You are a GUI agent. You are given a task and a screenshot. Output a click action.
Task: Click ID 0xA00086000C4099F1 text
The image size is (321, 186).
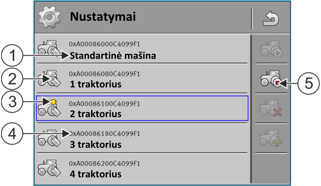(x=105, y=43)
